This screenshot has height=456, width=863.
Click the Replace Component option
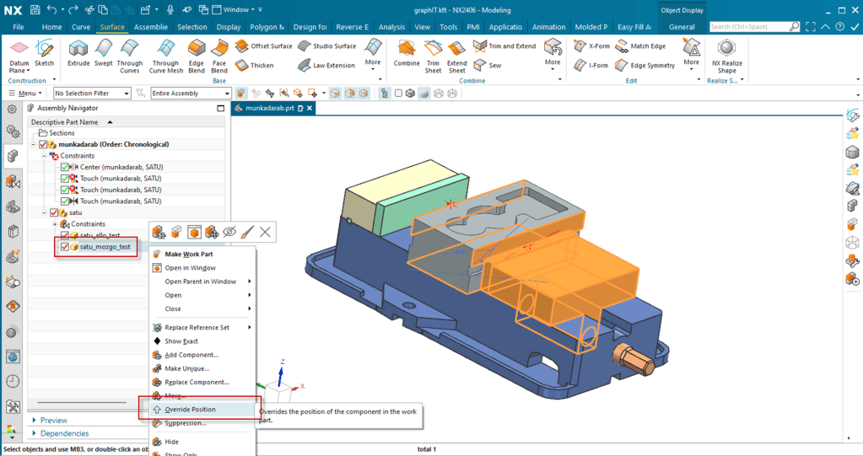pyautogui.click(x=197, y=382)
